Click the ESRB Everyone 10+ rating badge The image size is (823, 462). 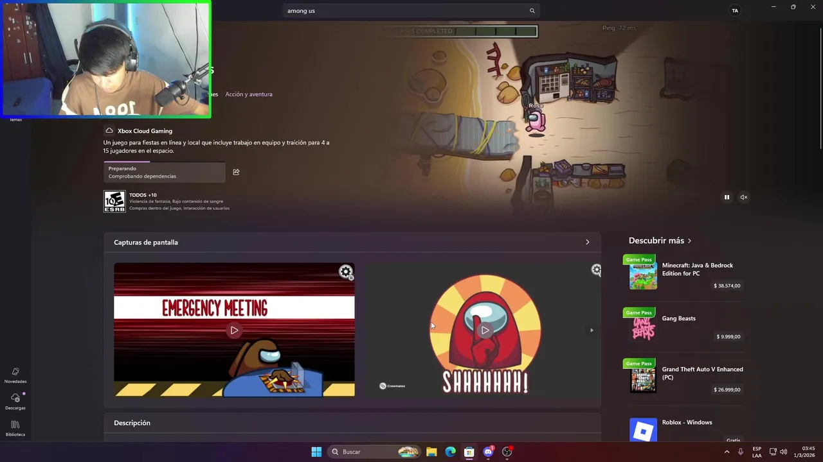coord(114,201)
